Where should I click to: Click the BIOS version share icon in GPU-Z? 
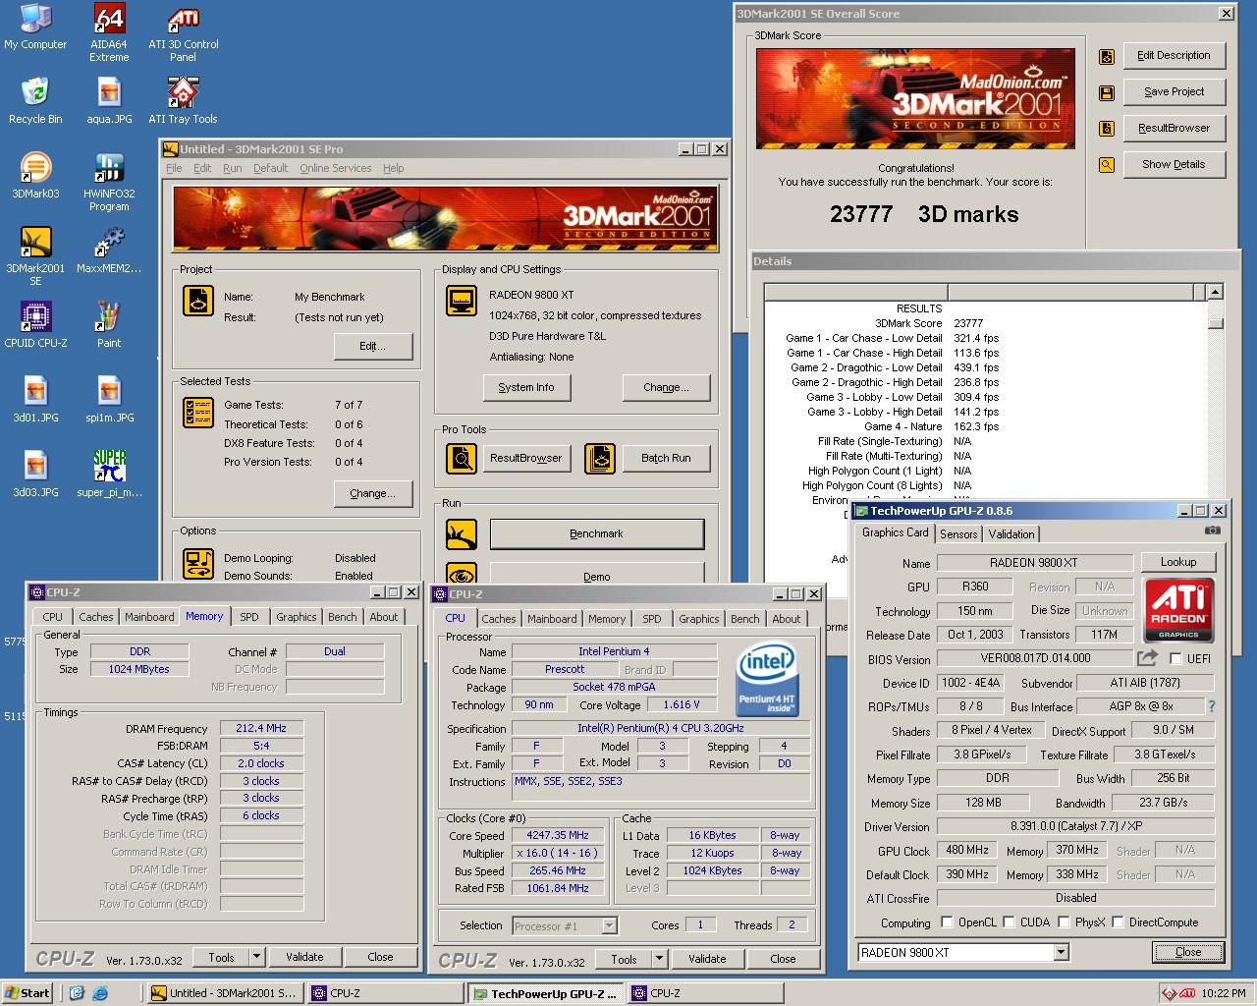(x=1147, y=658)
